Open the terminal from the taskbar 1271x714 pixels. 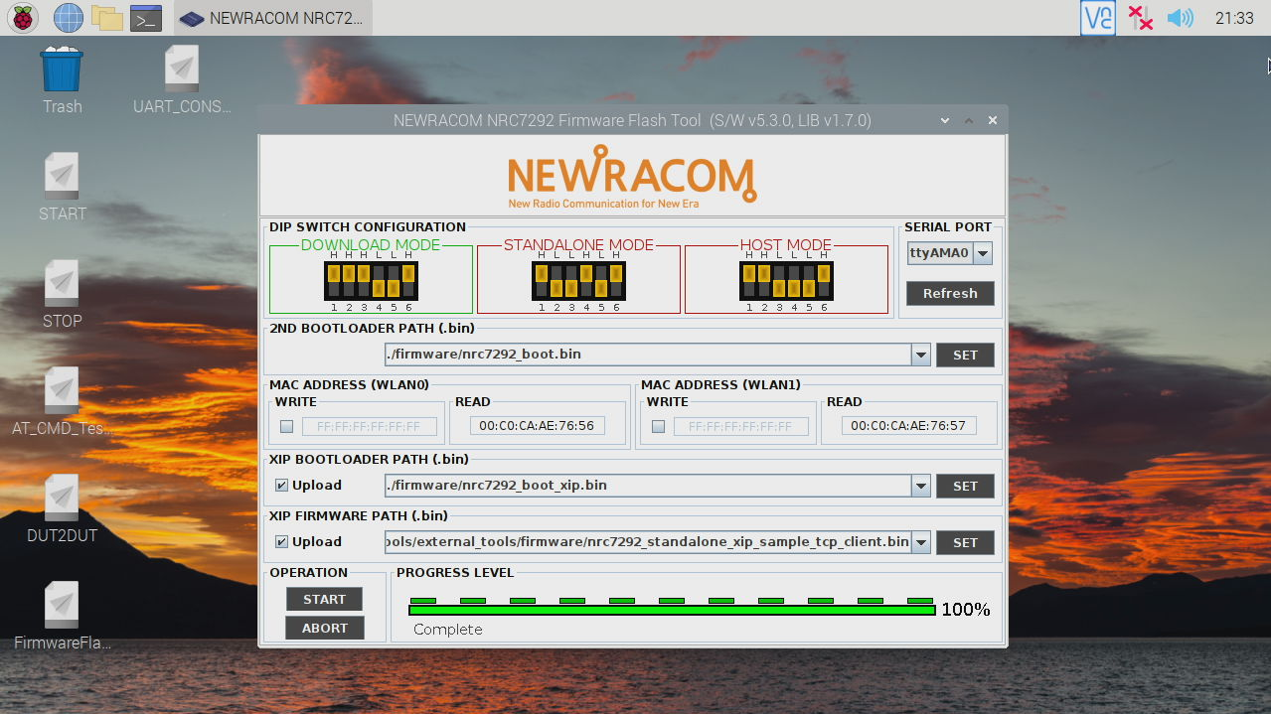point(147,17)
